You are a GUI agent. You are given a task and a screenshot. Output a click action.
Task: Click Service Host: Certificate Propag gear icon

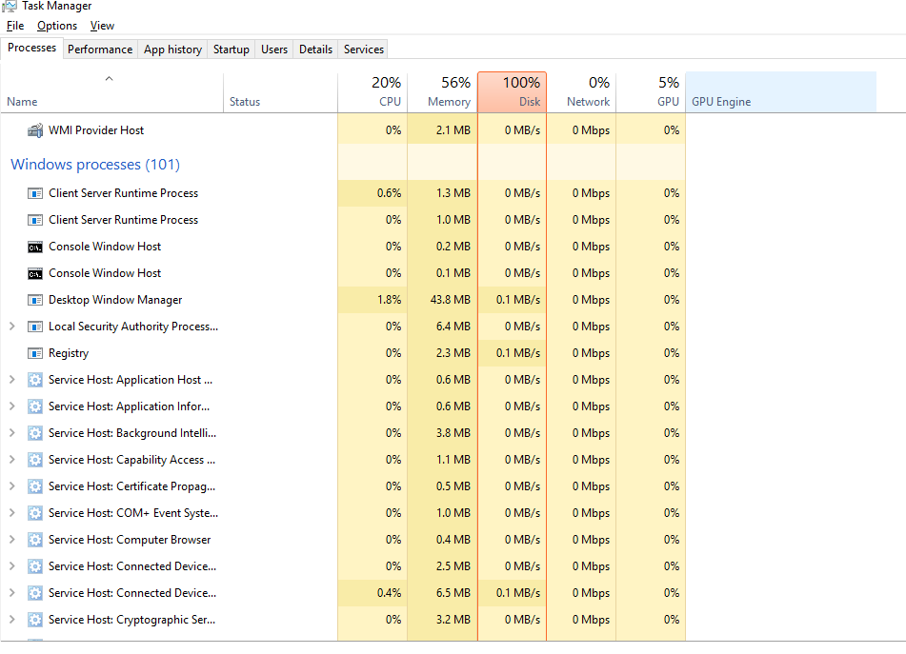(35, 486)
